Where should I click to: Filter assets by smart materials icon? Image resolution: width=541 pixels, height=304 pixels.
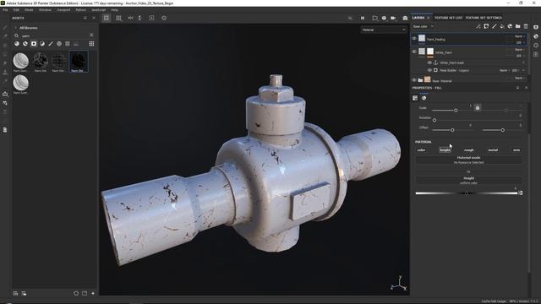coord(25,44)
